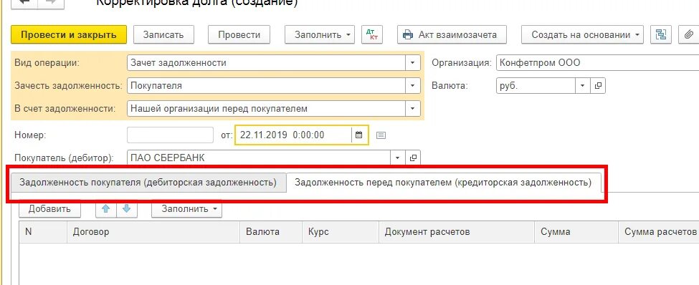Click Сумма column header
The height and width of the screenshot is (285, 699).
pos(576,232)
